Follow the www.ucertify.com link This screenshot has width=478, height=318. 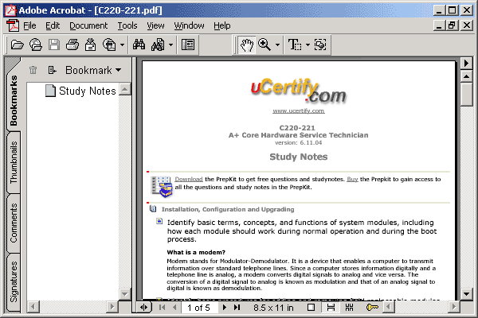tap(299, 111)
